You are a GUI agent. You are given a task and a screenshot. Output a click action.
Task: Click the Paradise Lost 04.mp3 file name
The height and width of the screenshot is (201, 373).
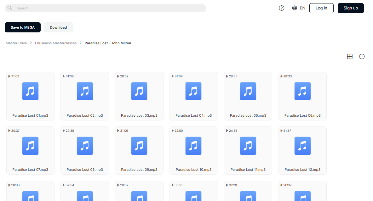pyautogui.click(x=194, y=115)
